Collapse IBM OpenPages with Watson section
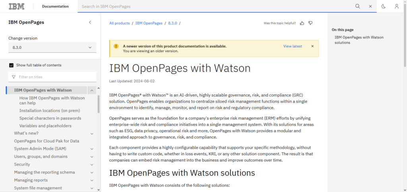Viewport: 407px width, 192px height. [92, 90]
